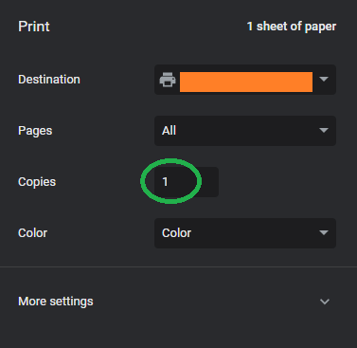This screenshot has width=357, height=348.
Task: Click the arrow on the Pages selector
Action: tap(324, 130)
